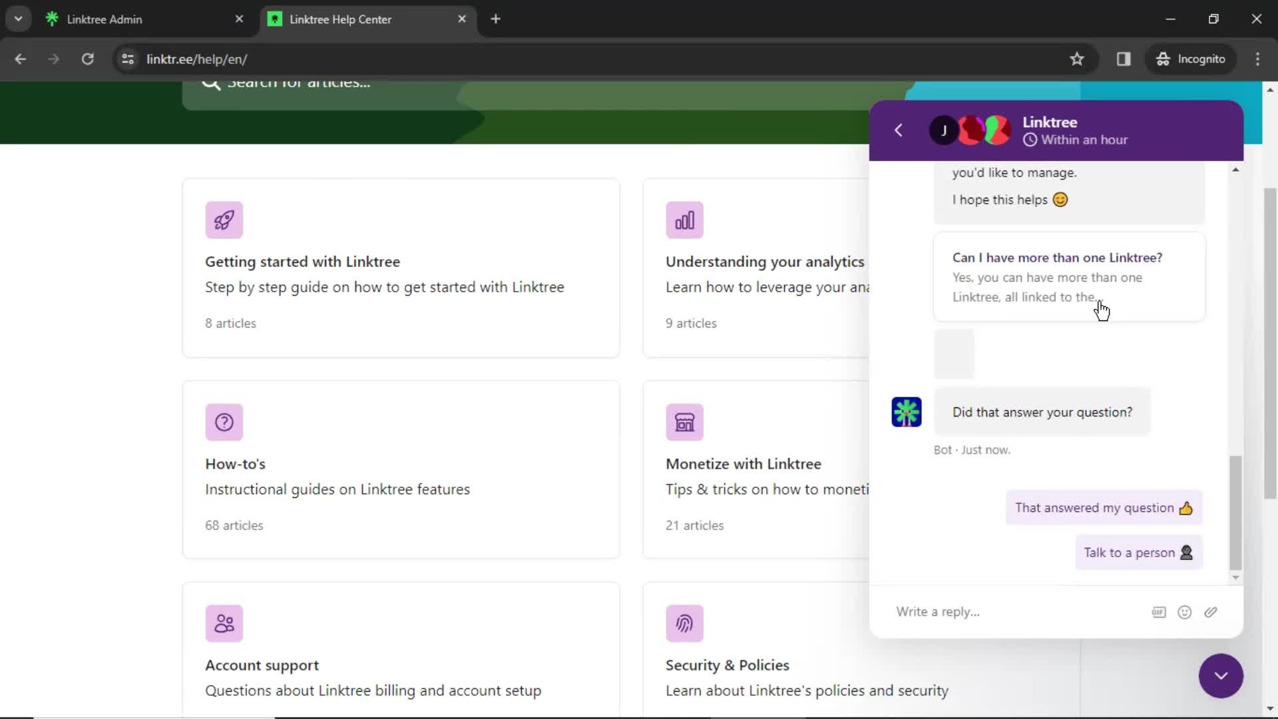Attach a file with the paperclip icon
Image resolution: width=1278 pixels, height=719 pixels.
[1211, 612]
